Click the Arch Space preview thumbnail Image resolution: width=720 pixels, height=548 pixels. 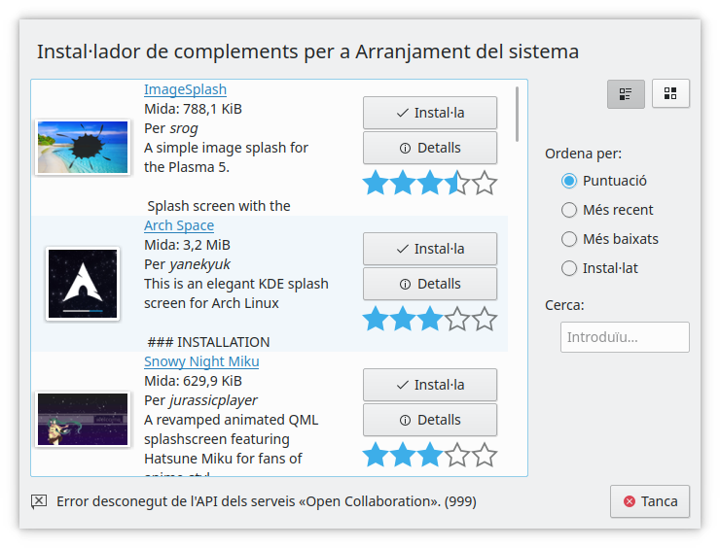(83, 284)
